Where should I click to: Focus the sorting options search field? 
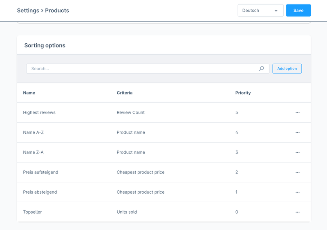(143, 69)
